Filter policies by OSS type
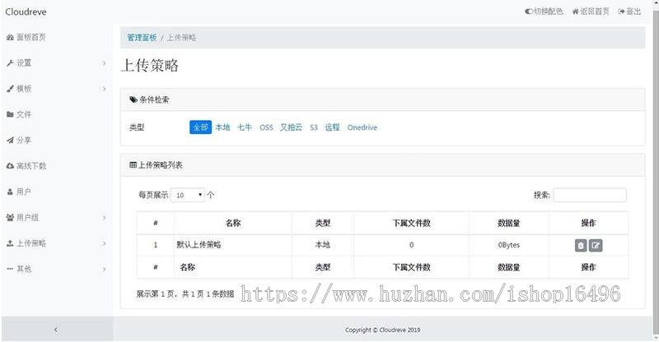 [x=266, y=127]
